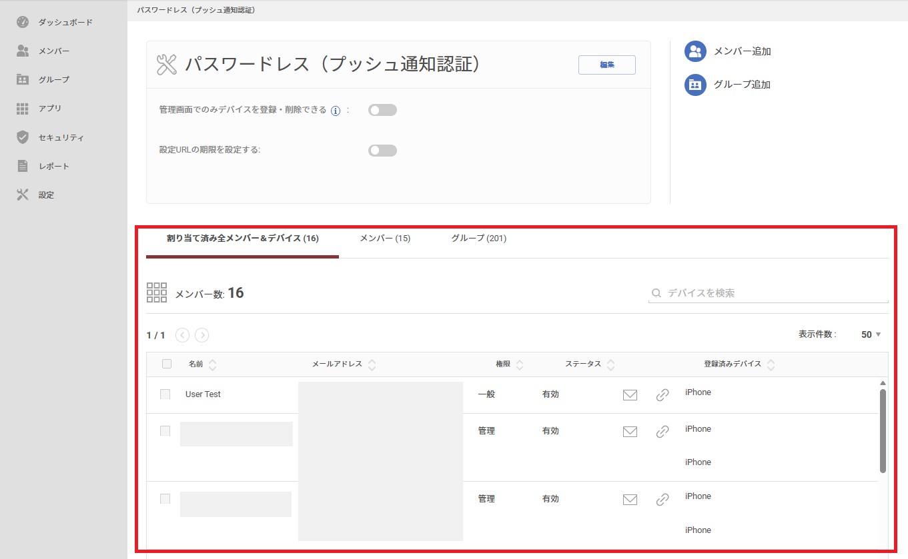Click the レポート document icon
Image resolution: width=908 pixels, height=559 pixels.
pyautogui.click(x=23, y=166)
